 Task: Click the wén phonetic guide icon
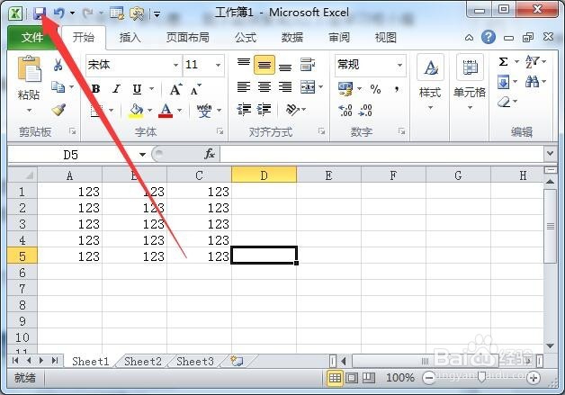point(204,111)
